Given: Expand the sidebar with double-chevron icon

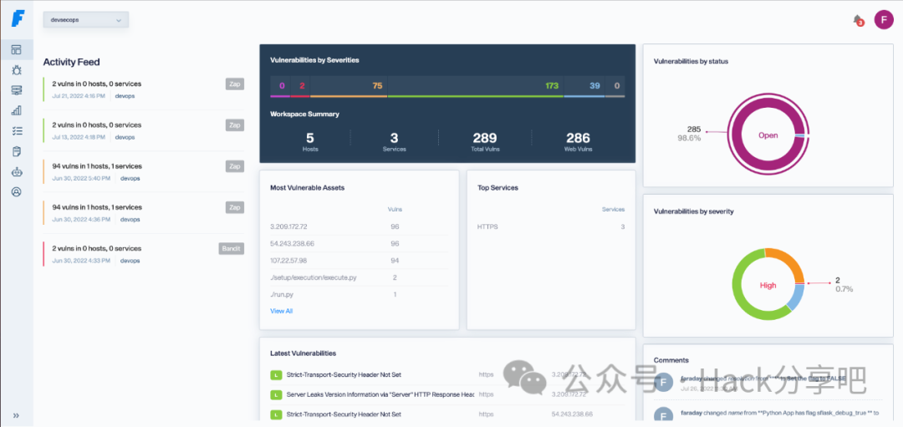Looking at the screenshot, I should (x=16, y=415).
